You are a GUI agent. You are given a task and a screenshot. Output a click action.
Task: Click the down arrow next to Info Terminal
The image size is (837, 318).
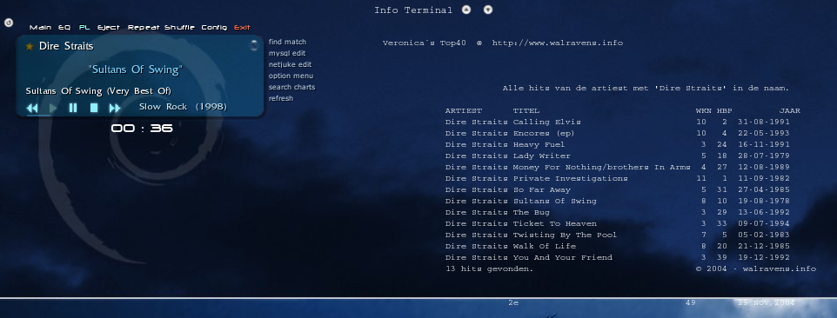pos(488,10)
